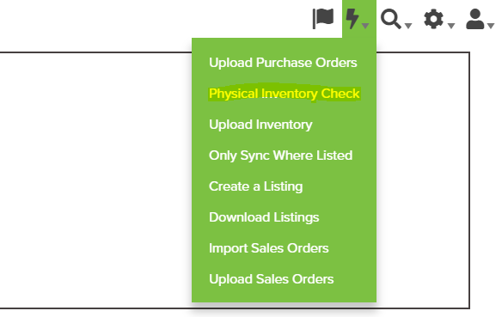Select Upload Sales Orders entry

point(272,279)
